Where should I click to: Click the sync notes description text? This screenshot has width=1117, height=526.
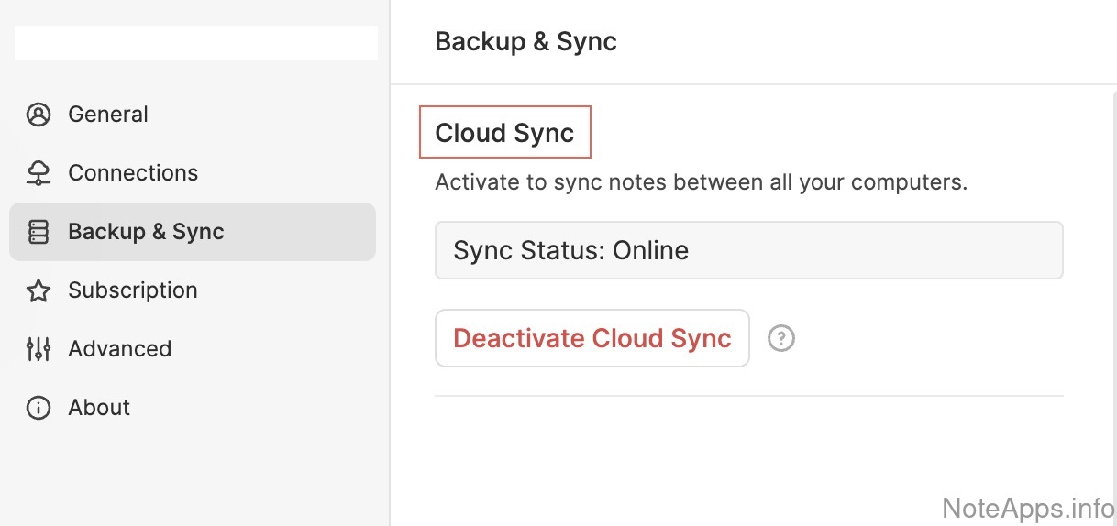pos(701,182)
